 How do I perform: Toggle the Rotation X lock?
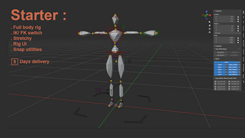tap(238, 26)
